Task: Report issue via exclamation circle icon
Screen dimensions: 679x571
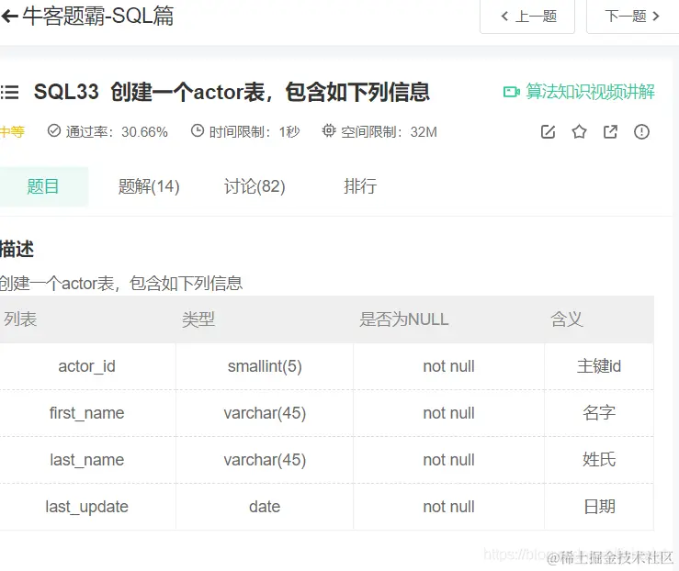Action: tap(641, 131)
